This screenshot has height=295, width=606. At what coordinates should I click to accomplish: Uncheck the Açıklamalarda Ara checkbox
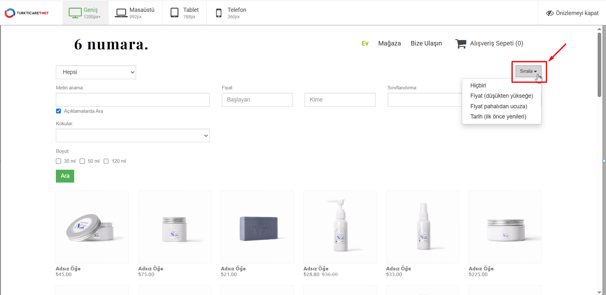click(x=58, y=111)
